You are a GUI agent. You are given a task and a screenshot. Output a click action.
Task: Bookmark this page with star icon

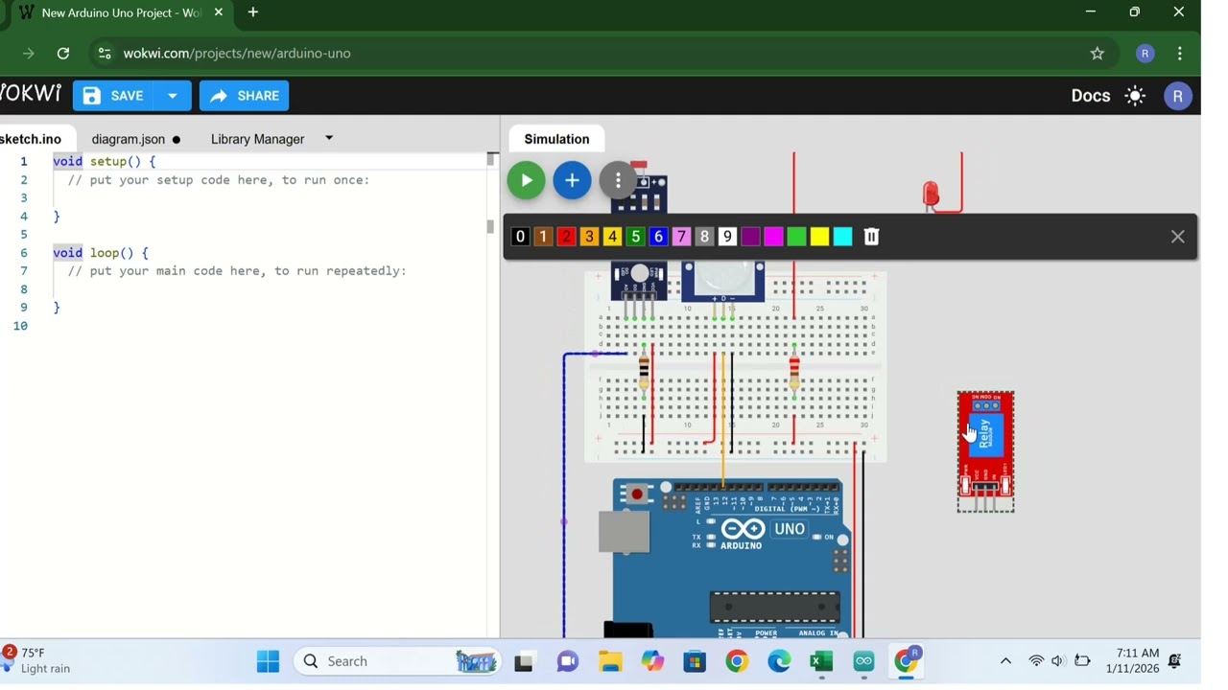click(1098, 54)
